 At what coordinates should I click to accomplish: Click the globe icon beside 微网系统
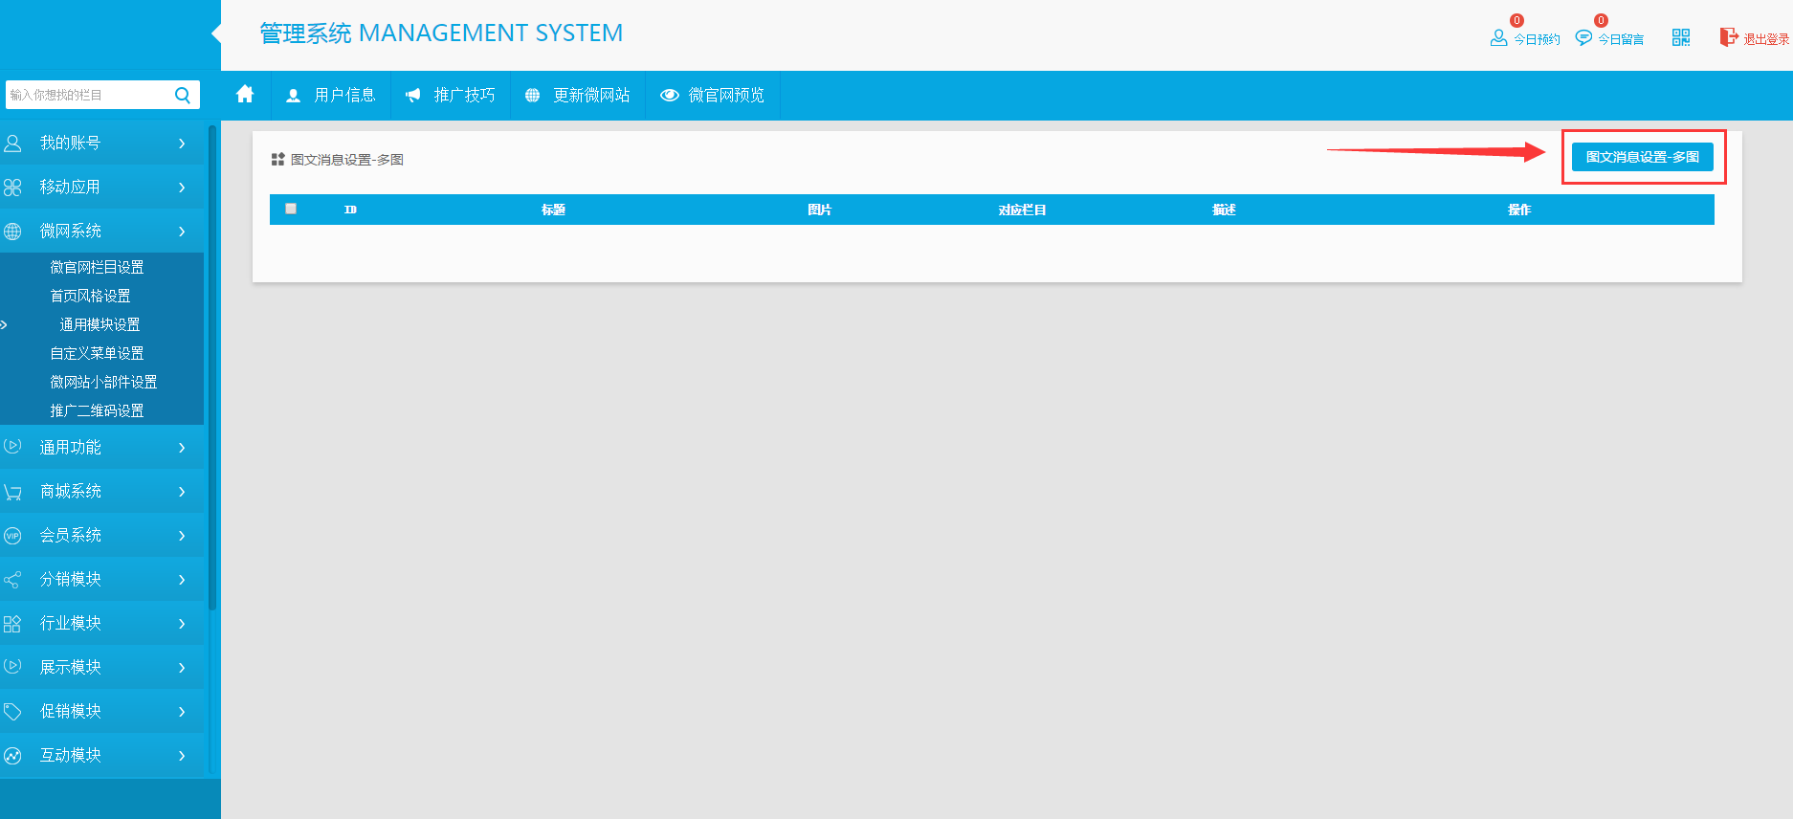[12, 232]
